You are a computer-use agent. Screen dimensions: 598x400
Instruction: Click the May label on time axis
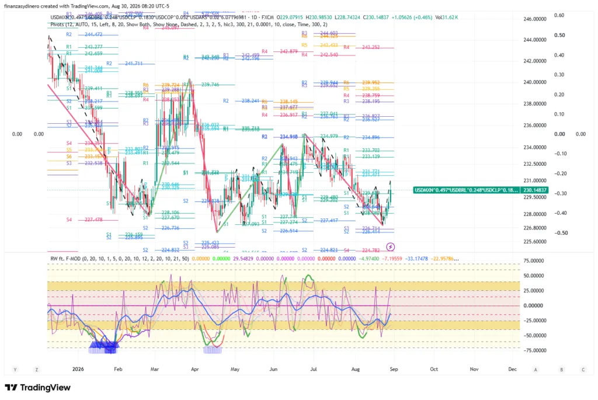(x=235, y=369)
